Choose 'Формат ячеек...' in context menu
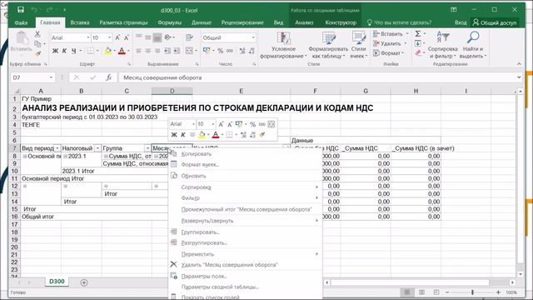533x300 pixels. click(x=245, y=165)
